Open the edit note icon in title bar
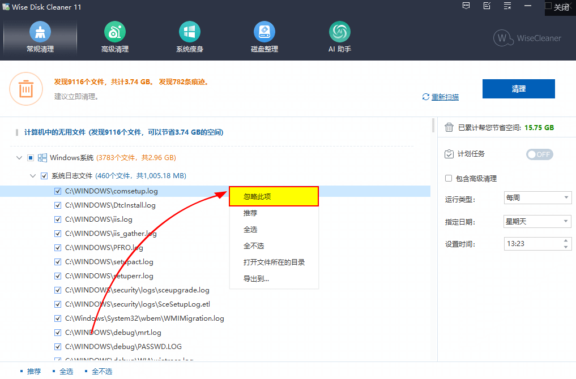Image resolution: width=576 pixels, height=379 pixels. click(x=487, y=6)
